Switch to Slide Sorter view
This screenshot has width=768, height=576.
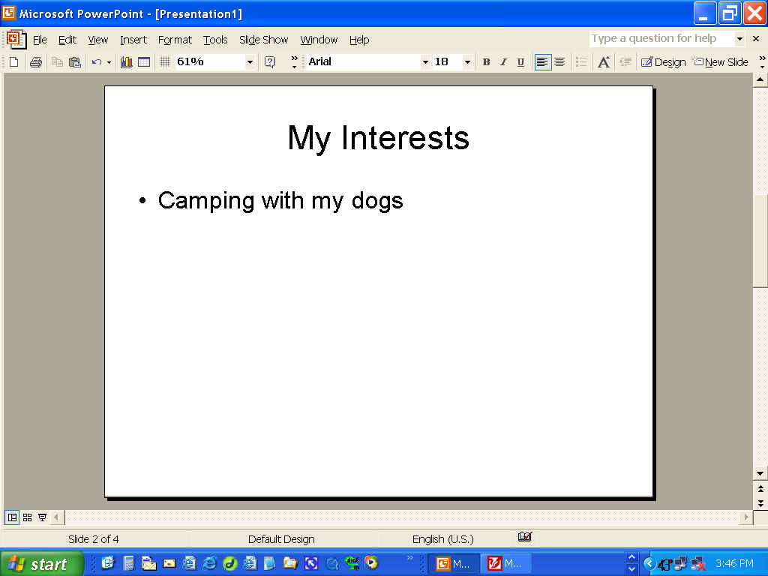click(28, 517)
